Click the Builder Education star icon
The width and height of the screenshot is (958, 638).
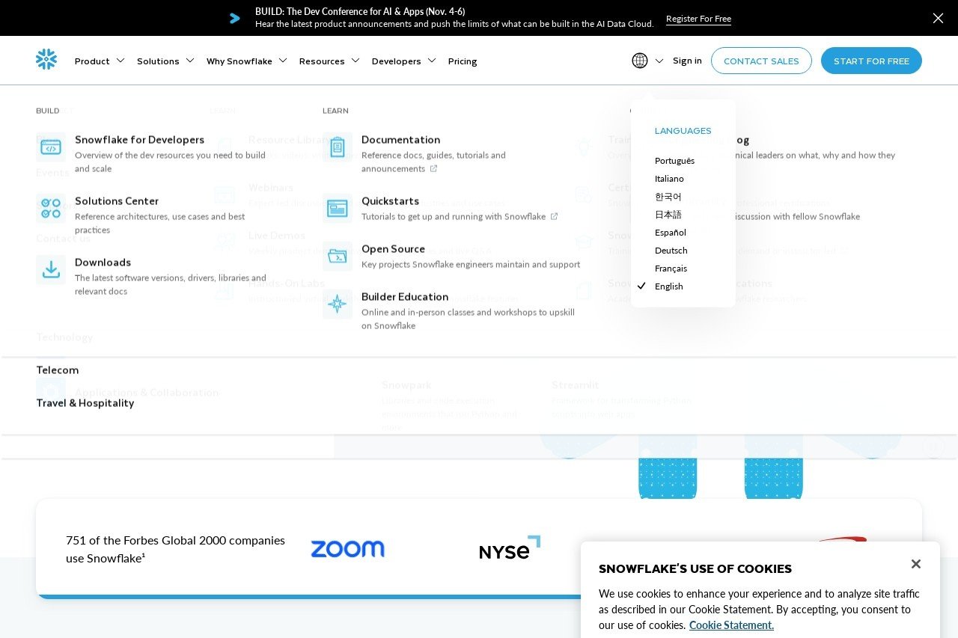click(338, 304)
